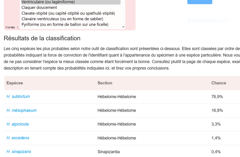This screenshot has height=157, width=240.
Task: Click the 76,9% chance value
Action: (x=217, y=96)
